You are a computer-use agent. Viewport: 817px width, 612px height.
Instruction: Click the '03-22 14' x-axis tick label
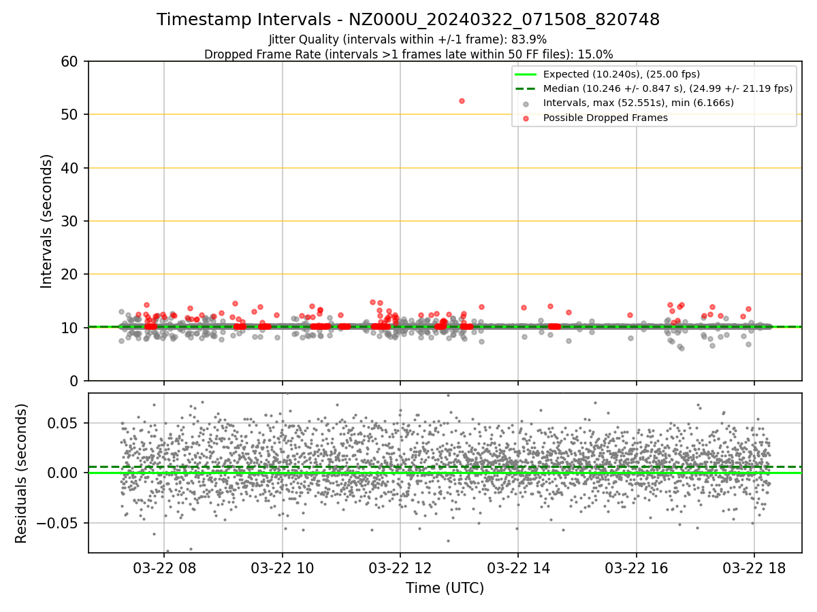(518, 568)
